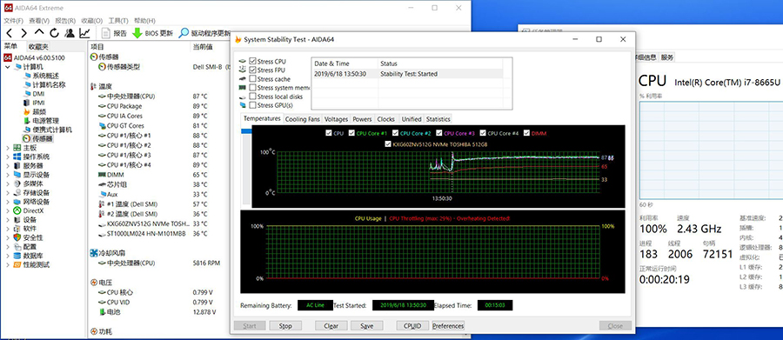Click the back arrow in AIDA64 toolbar
The image size is (783, 340).
pyautogui.click(x=10, y=33)
